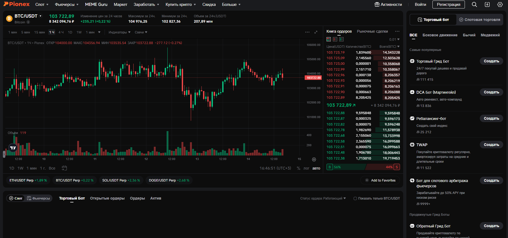Switch to Спот in bottom panel
508x238 pixels.
(16, 198)
